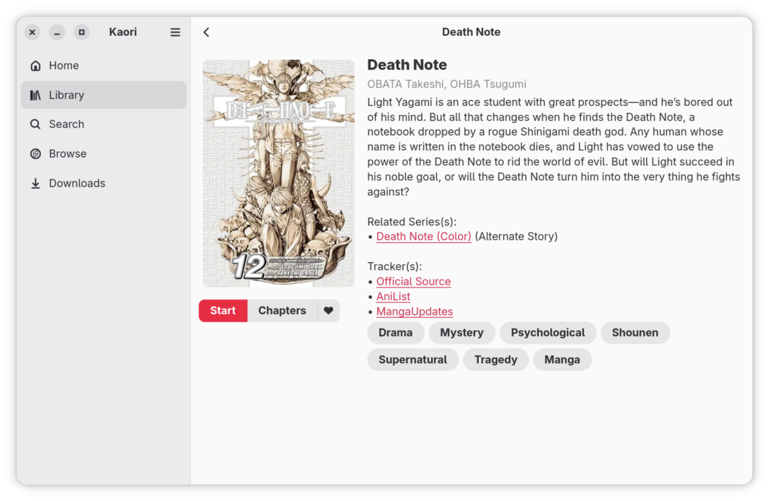This screenshot has height=501, width=769.
Task: Close the Kaori window
Action: click(x=33, y=32)
